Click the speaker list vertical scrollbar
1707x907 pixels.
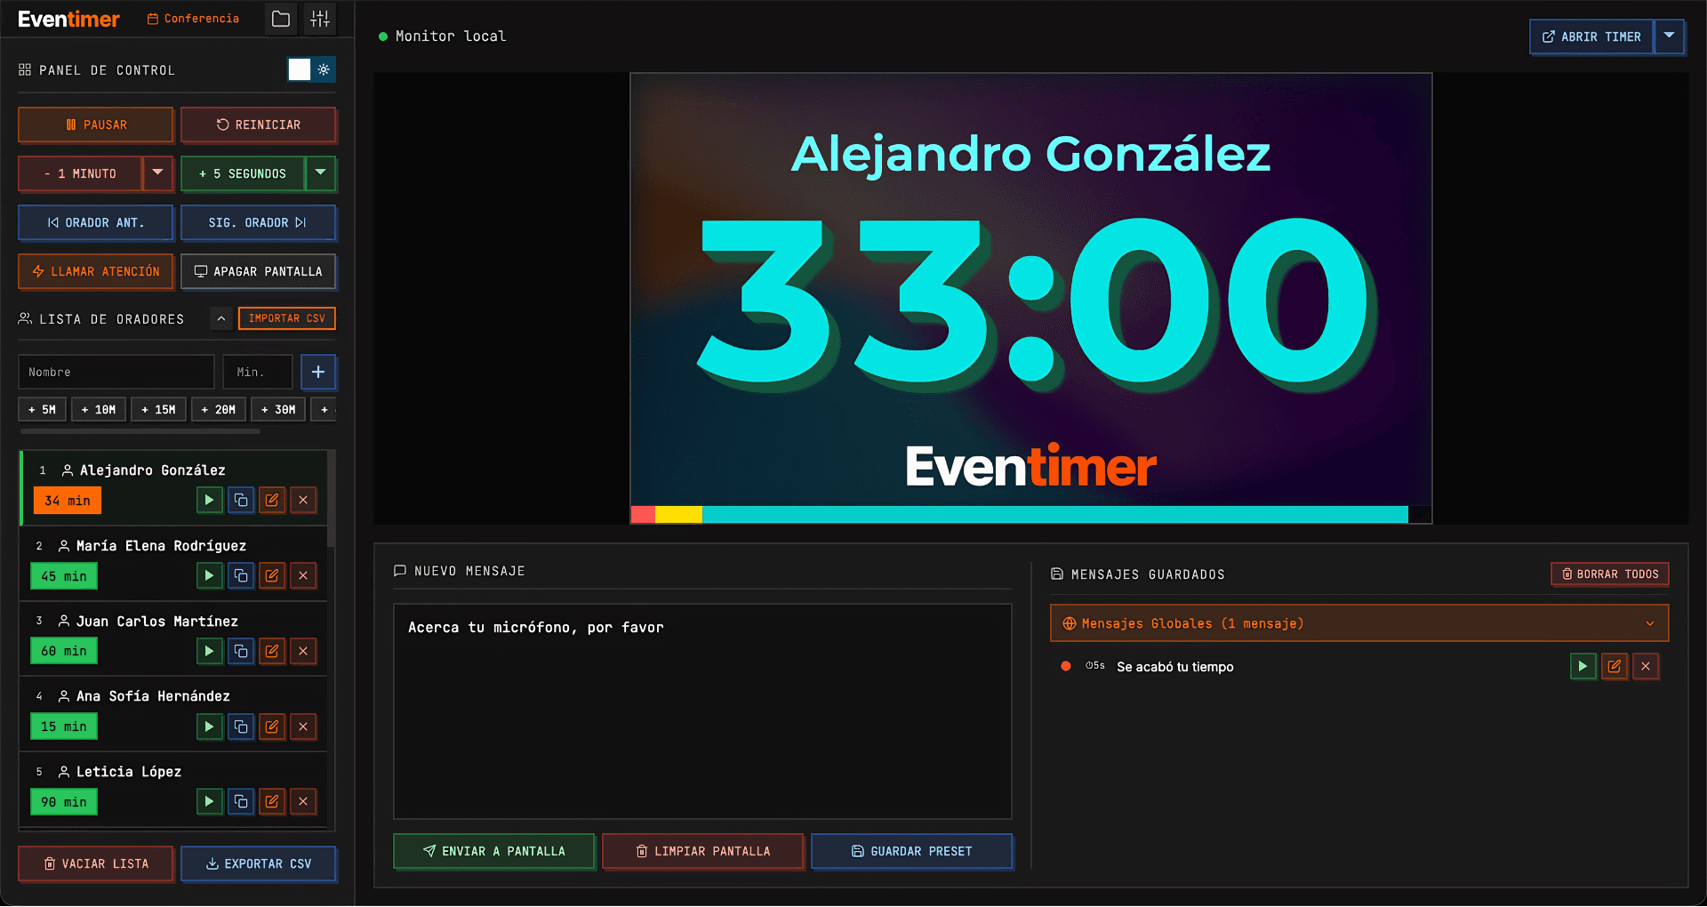tap(331, 499)
